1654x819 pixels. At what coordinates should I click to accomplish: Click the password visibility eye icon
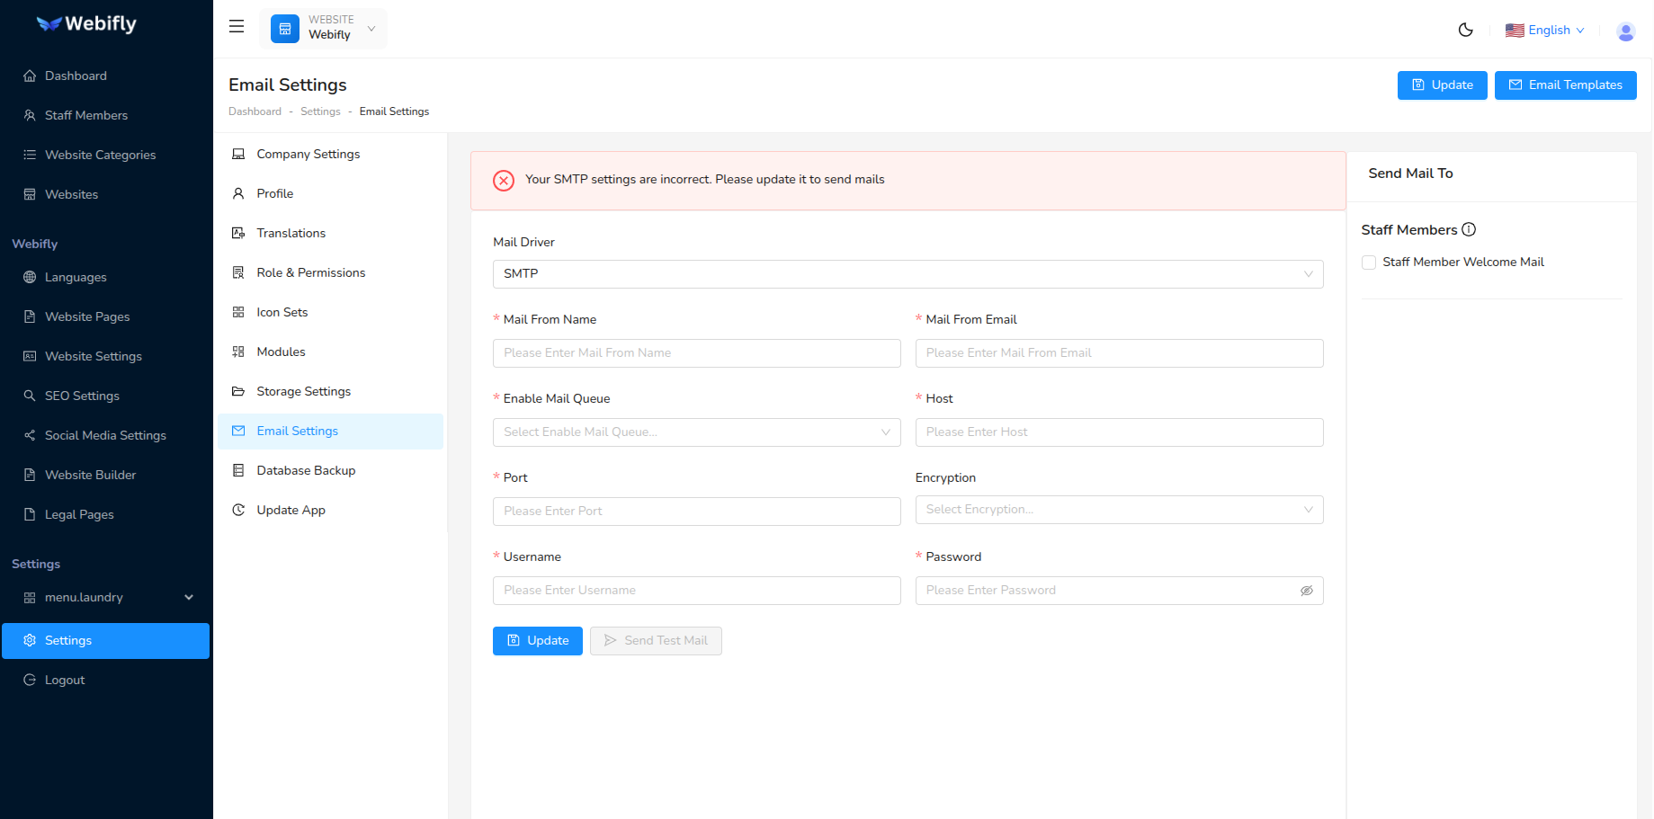click(x=1306, y=590)
